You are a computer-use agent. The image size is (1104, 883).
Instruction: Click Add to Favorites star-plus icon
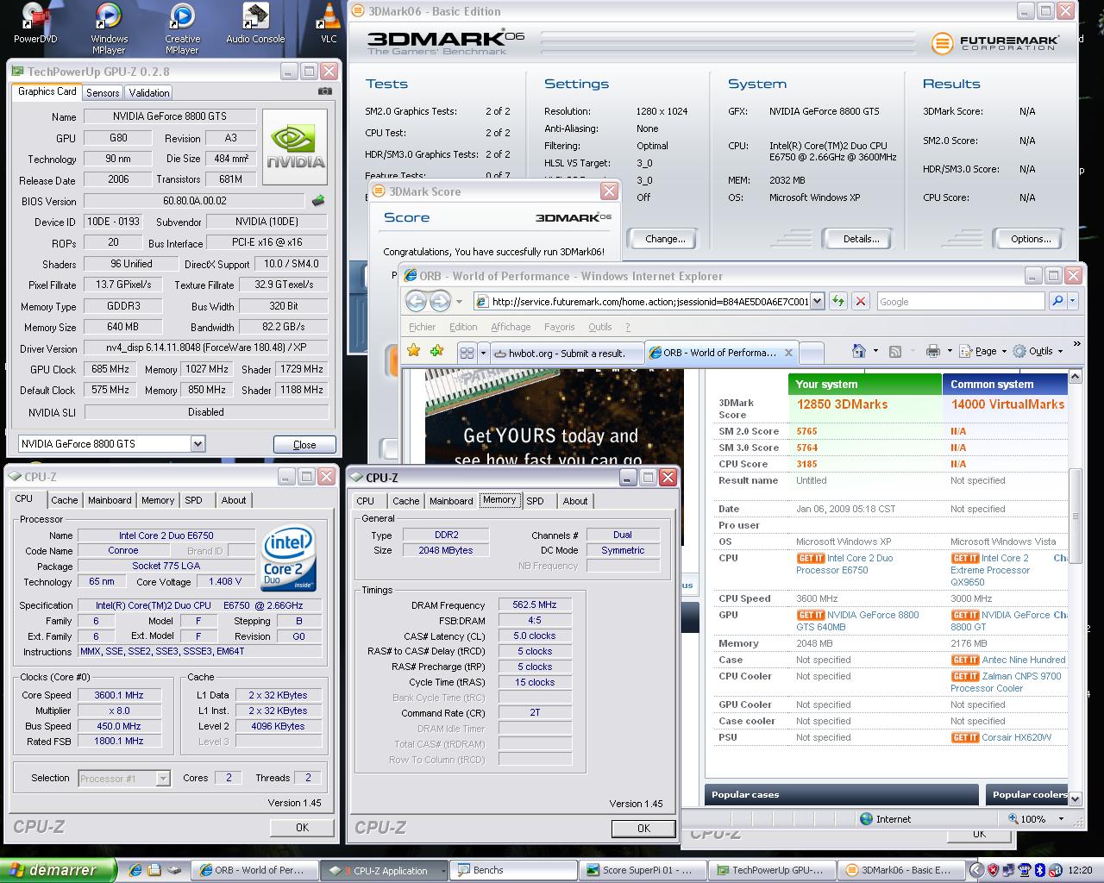pos(437,351)
